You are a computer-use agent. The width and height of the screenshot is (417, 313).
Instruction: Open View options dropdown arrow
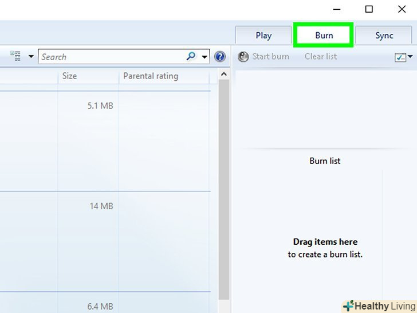coord(31,56)
